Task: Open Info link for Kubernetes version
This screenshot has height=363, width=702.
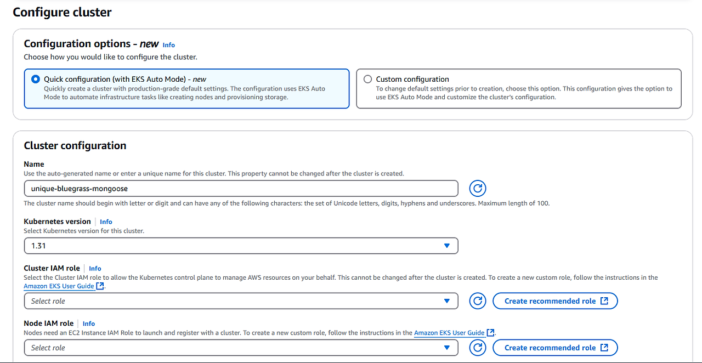Action: click(106, 222)
